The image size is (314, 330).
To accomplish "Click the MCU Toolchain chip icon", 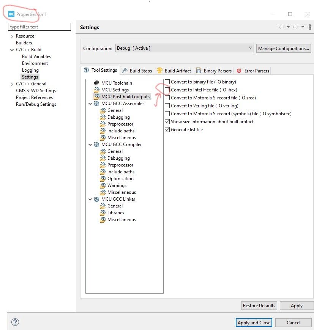I will (97, 83).
